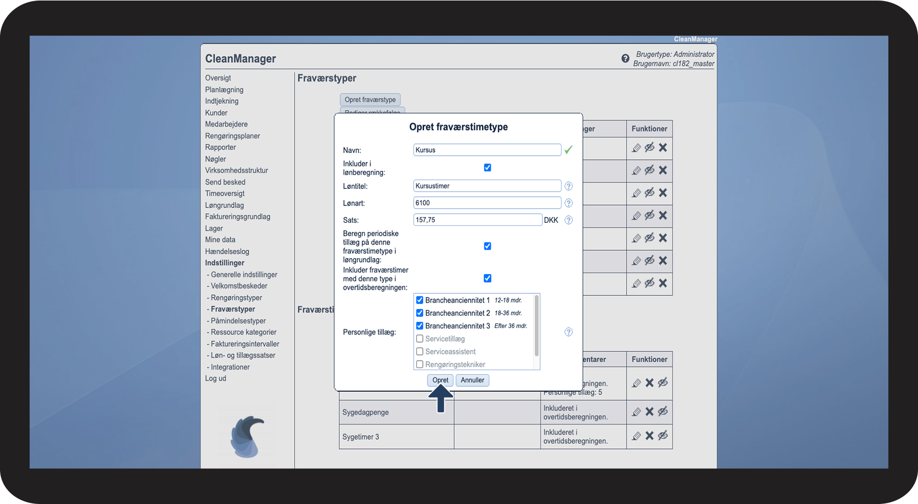Click pencil icon in first Fraværstyper table row
This screenshot has width=918, height=504.
[636, 148]
